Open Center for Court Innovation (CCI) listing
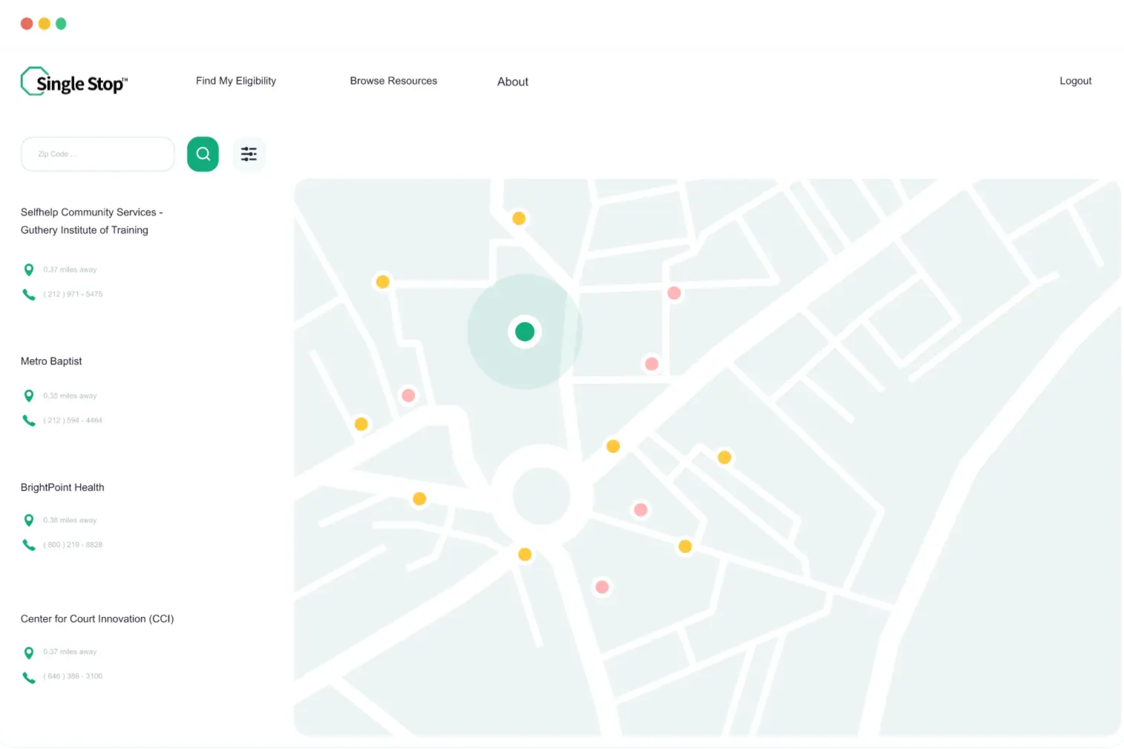The height and width of the screenshot is (749, 1124). 97,619
